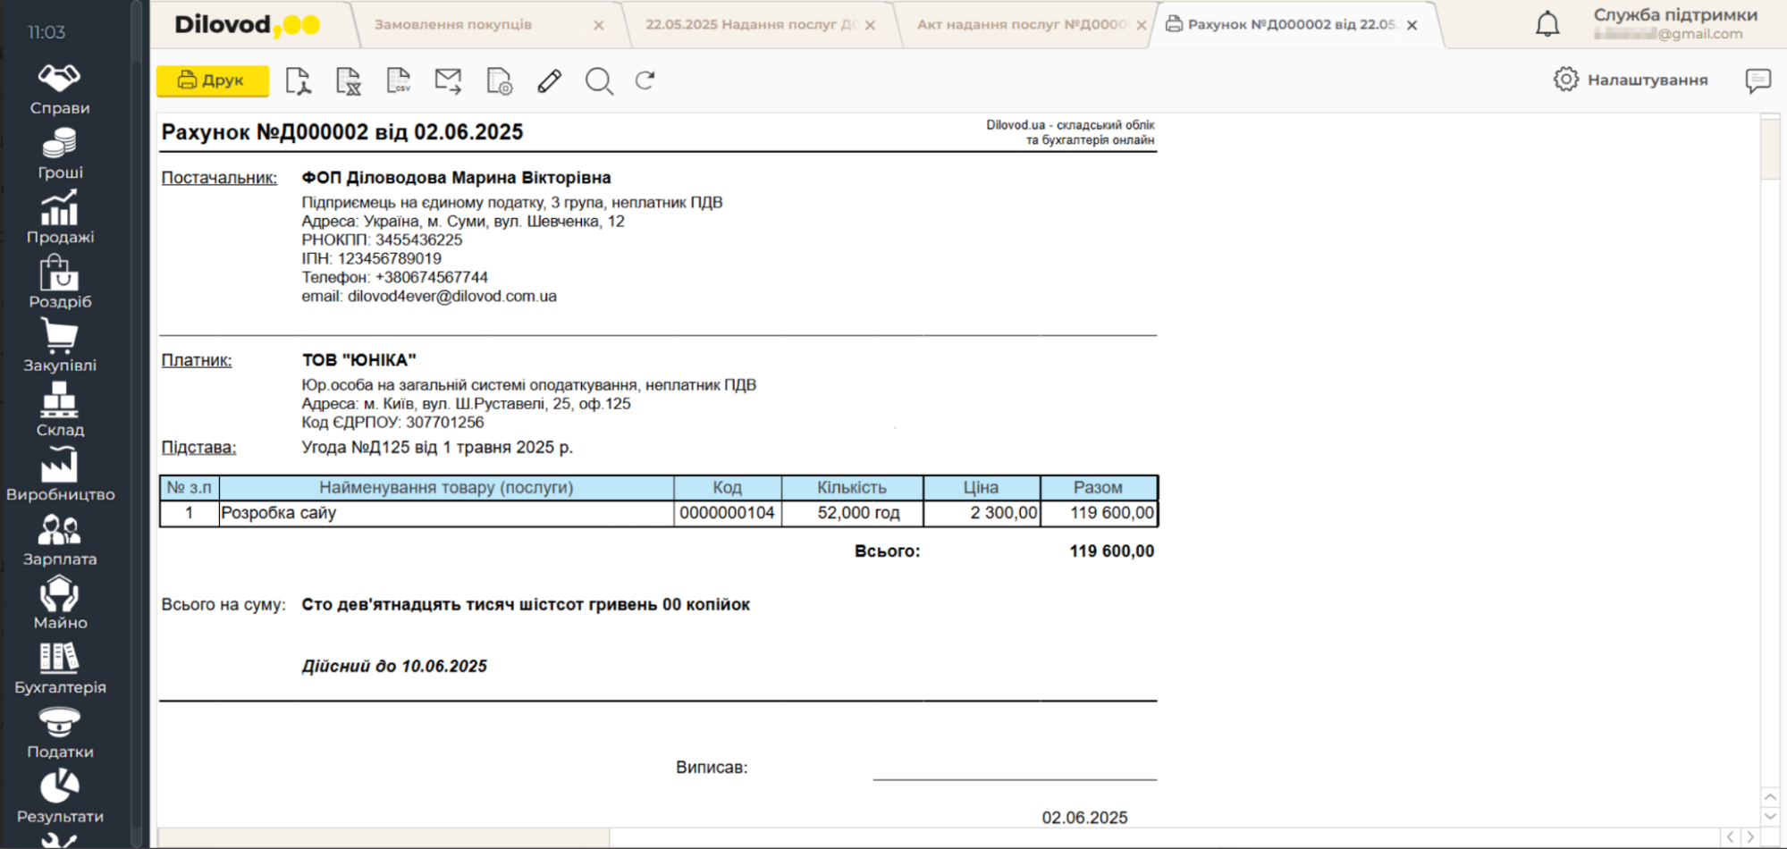Open the Бухгалтерія sidebar section
Screen dimensions: 1787x849
point(60,668)
